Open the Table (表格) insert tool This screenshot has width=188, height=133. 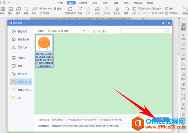click(x=3, y=11)
